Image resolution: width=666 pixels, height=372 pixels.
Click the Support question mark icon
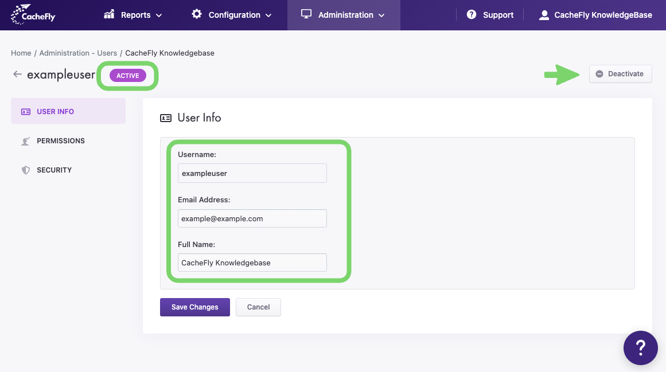[472, 14]
